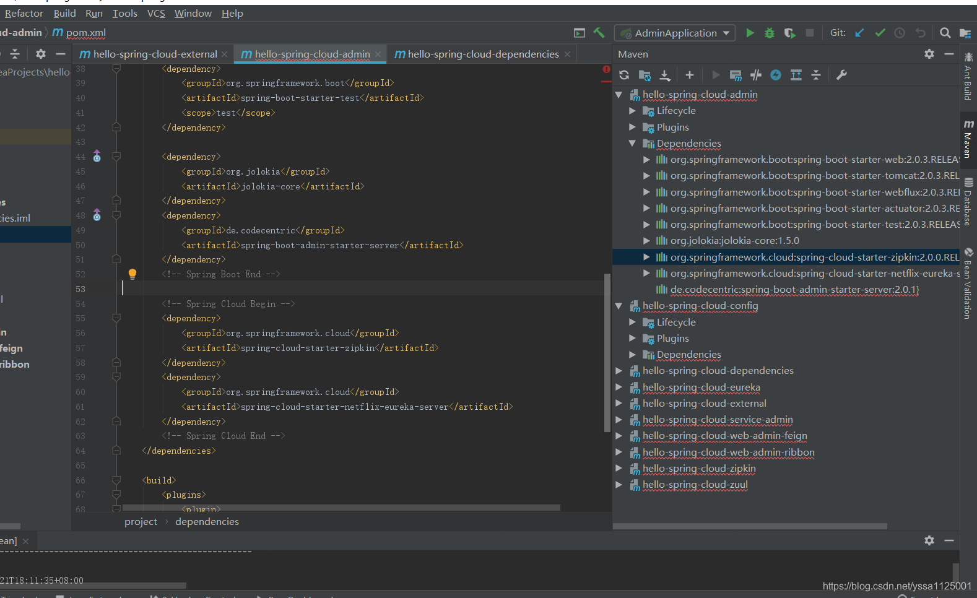Viewport: 977px width, 598px height.
Task: Click pom.xml in navigation bar
Action: coord(79,33)
